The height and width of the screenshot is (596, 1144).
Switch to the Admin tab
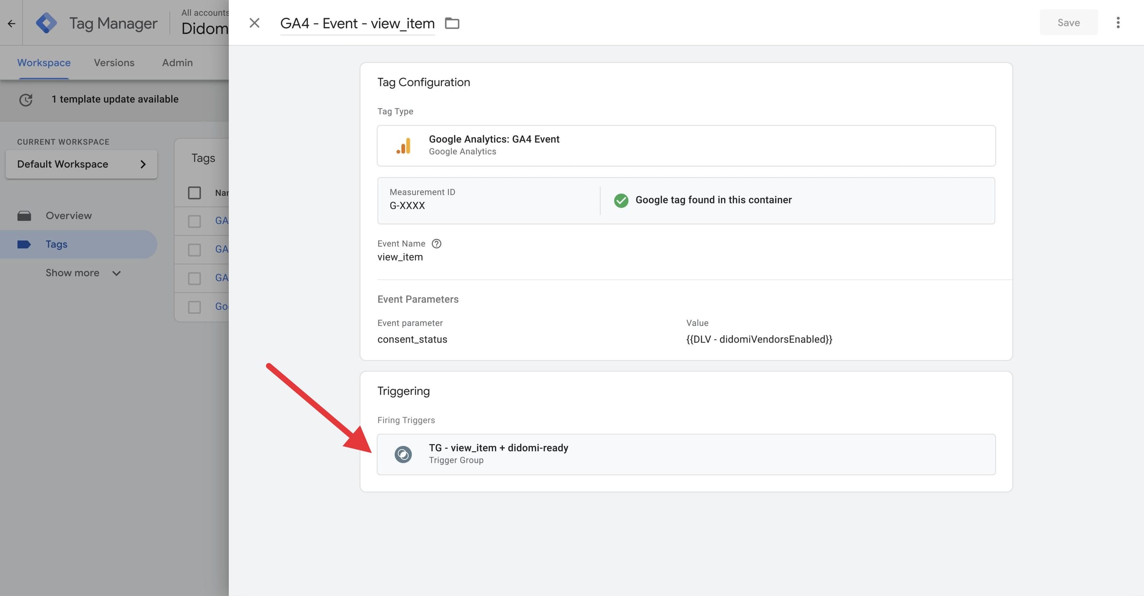pos(177,63)
